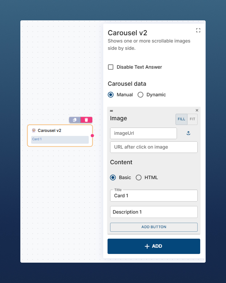
Task: Enable the Disable Text Answer checkbox
Action: click(111, 67)
